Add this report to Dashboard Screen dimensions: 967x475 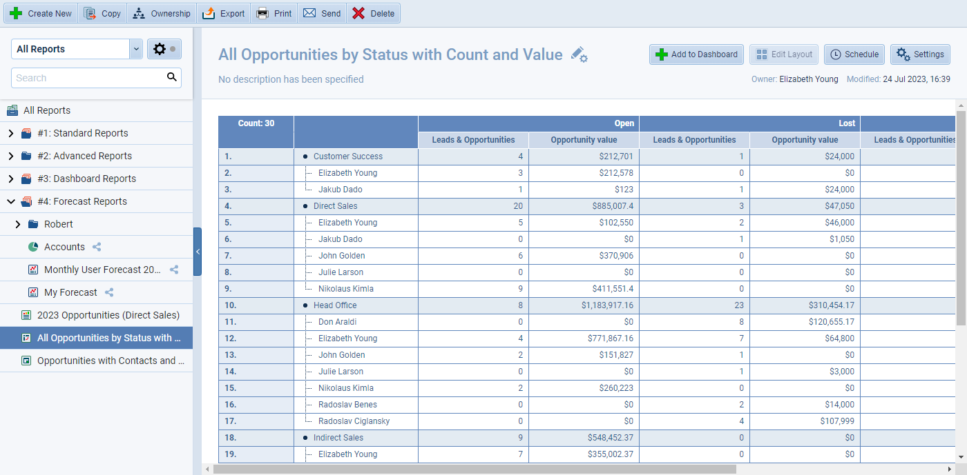click(696, 54)
